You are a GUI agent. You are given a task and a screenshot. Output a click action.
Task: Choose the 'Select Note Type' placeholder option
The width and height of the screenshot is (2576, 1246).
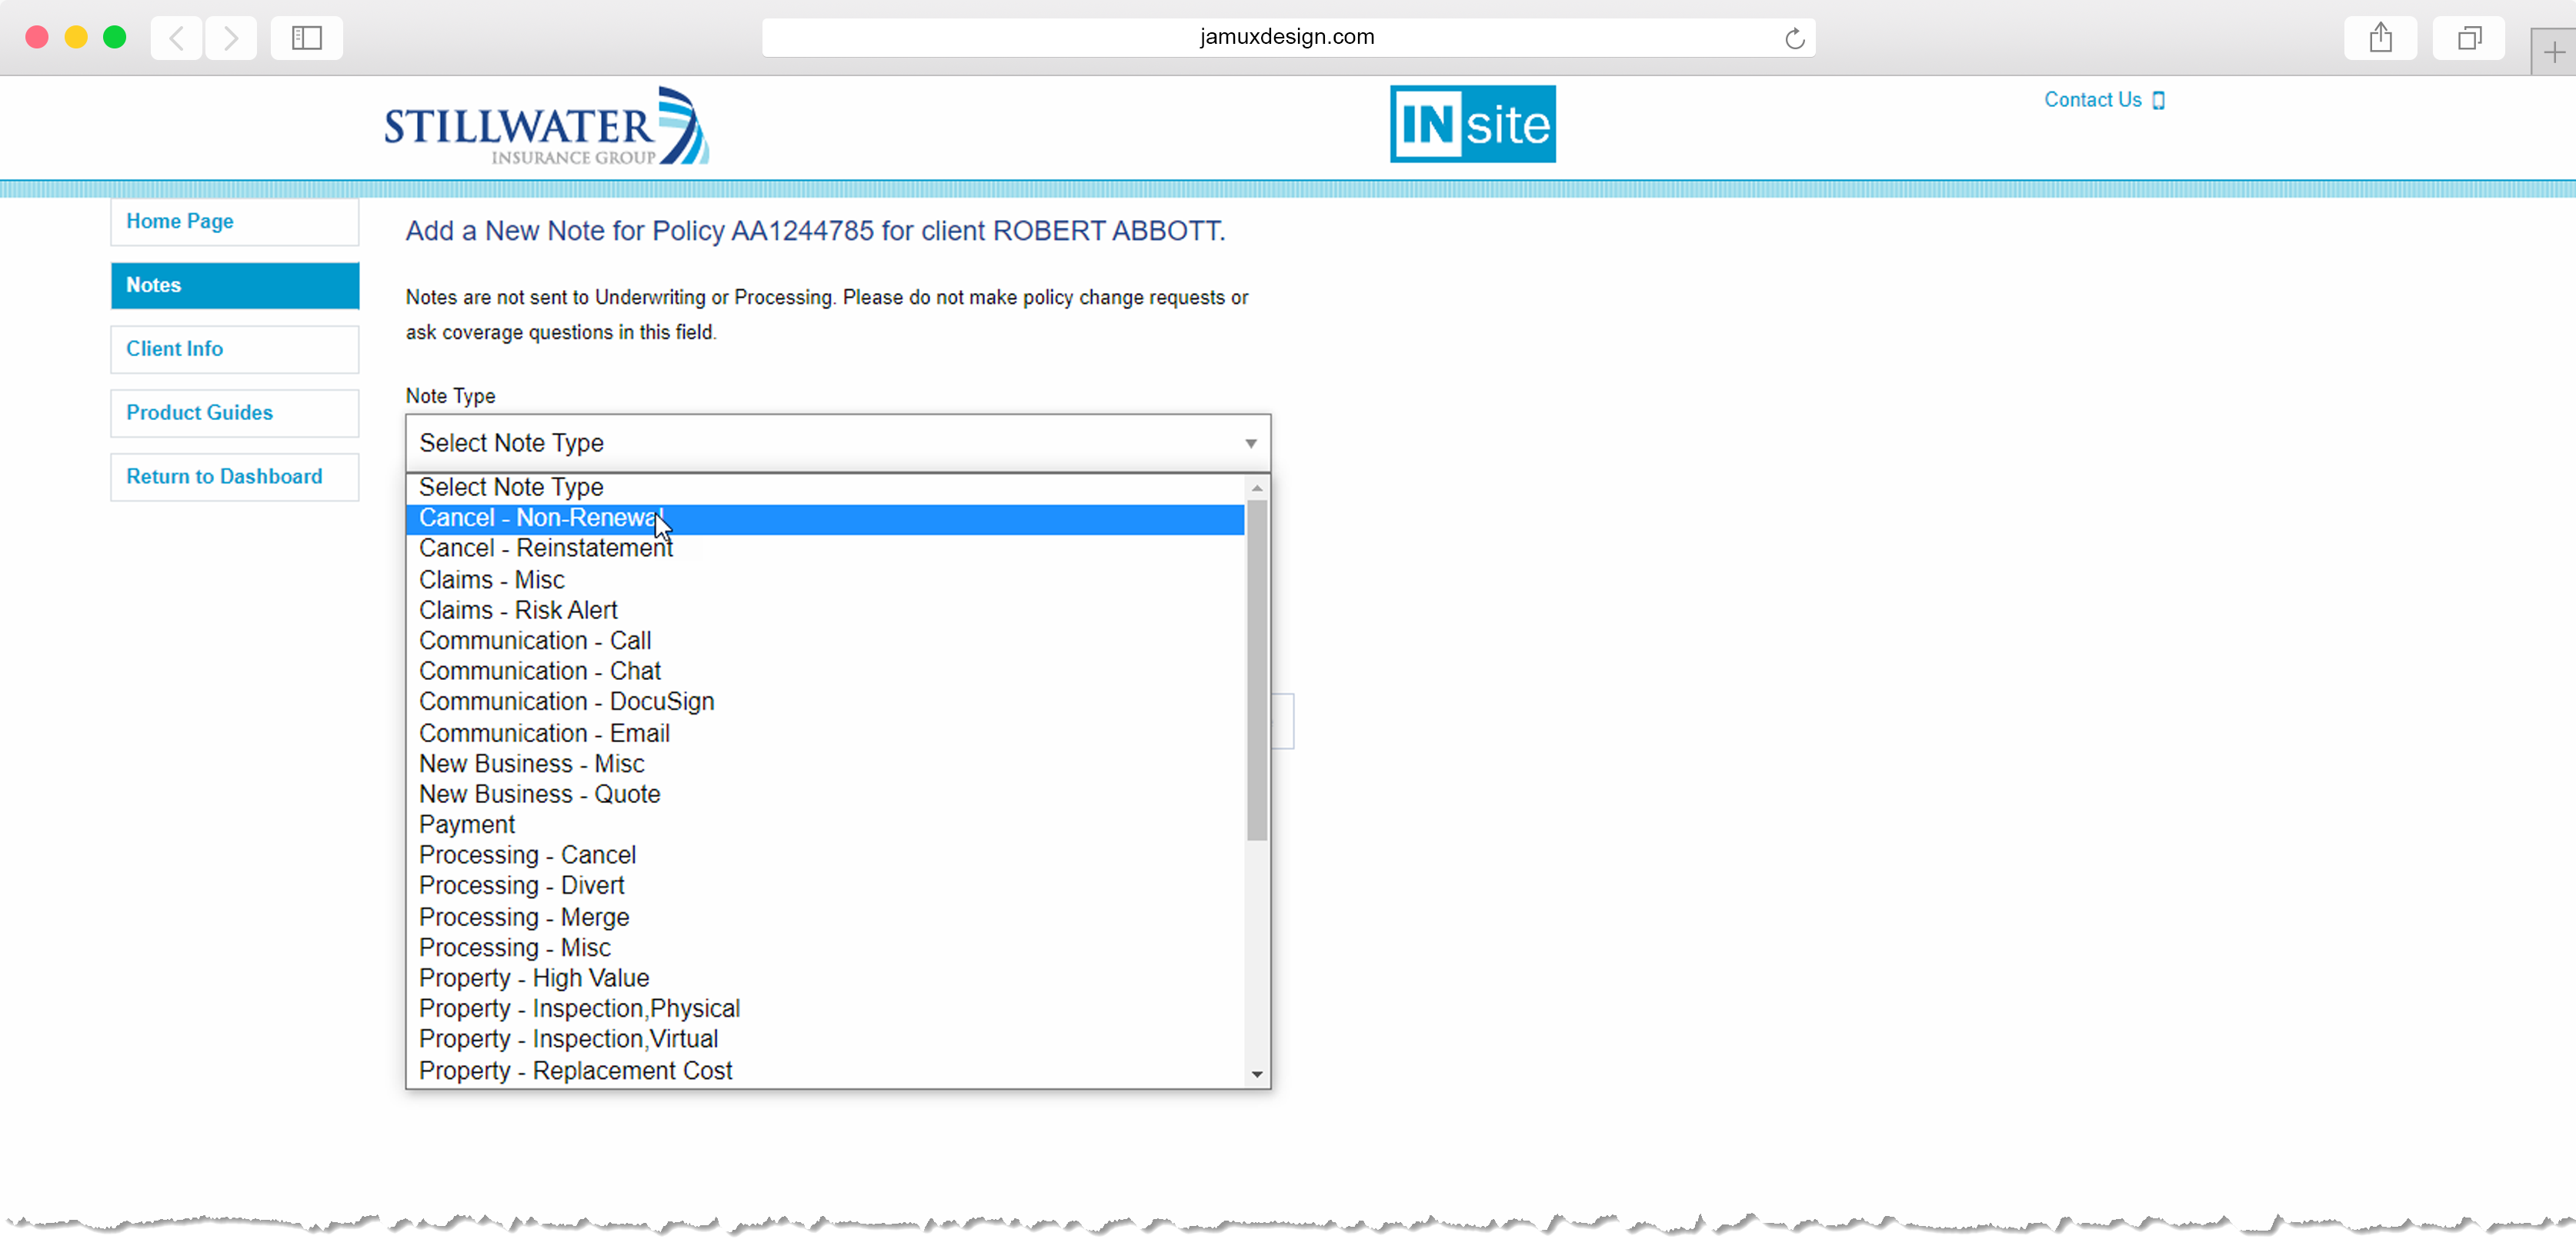pyautogui.click(x=825, y=488)
